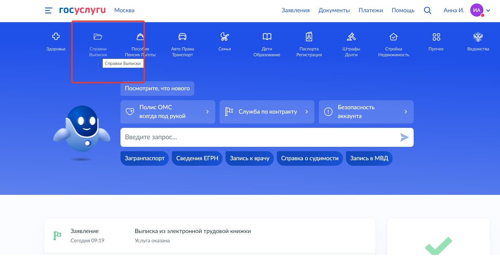Open the hamburger menu icon
This screenshot has height=261, width=500.
pos(48,10)
